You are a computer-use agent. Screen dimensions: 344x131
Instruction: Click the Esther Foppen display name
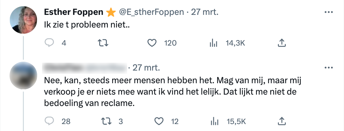[x=74, y=12]
